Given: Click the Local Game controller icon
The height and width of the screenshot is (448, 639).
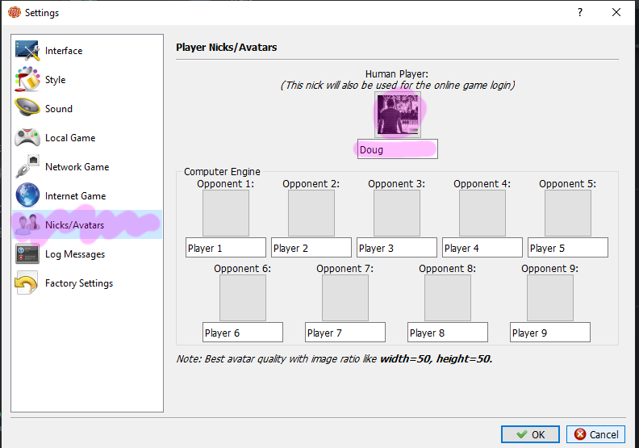Looking at the screenshot, I should pyautogui.click(x=27, y=138).
